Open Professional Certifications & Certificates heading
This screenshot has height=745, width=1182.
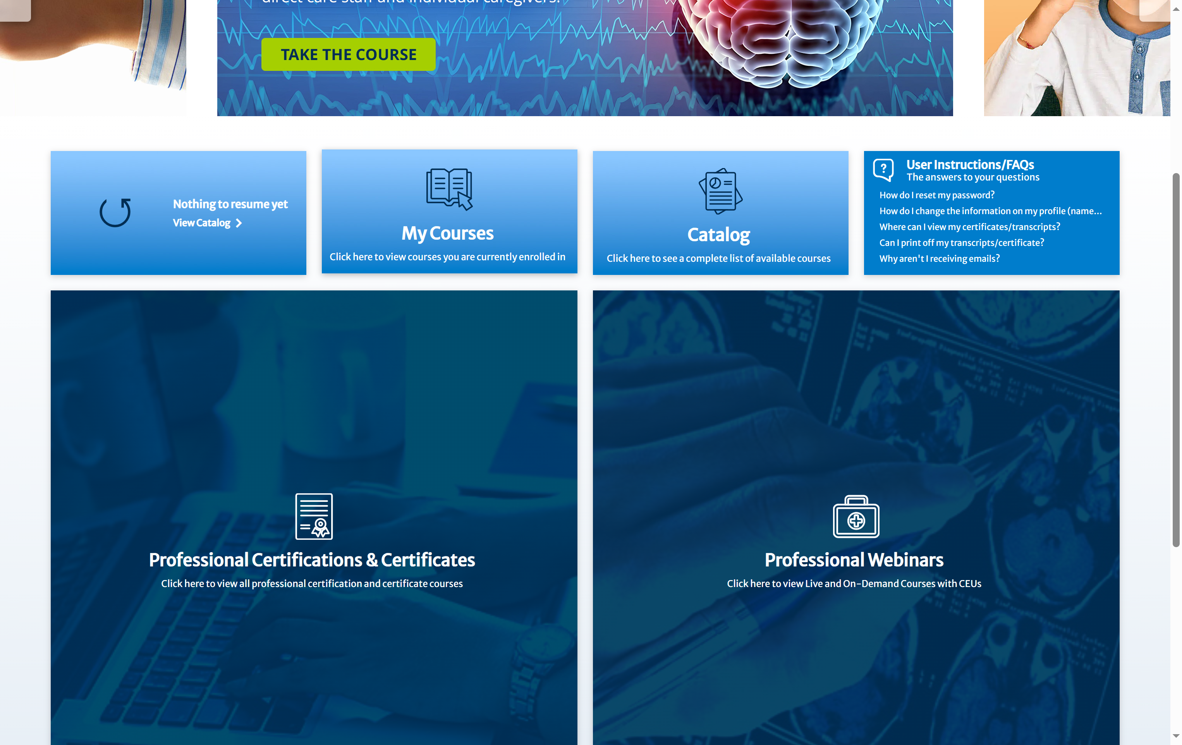click(x=312, y=560)
